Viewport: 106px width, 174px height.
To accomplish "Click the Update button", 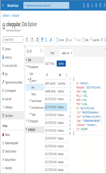I will pyautogui.click(x=69, y=40).
